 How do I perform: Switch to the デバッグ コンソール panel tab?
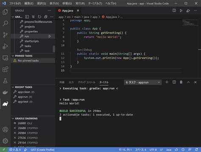coord(87,82)
